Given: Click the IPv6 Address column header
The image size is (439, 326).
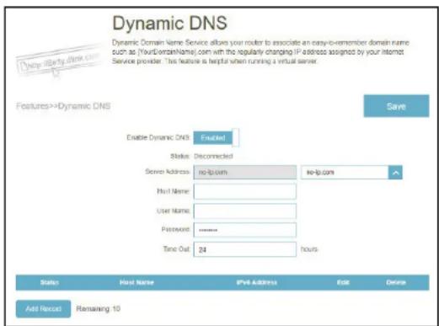Looking at the screenshot, I should (x=256, y=282).
